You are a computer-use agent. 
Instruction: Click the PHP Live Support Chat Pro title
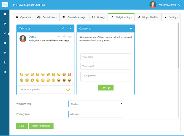pos(29,5)
